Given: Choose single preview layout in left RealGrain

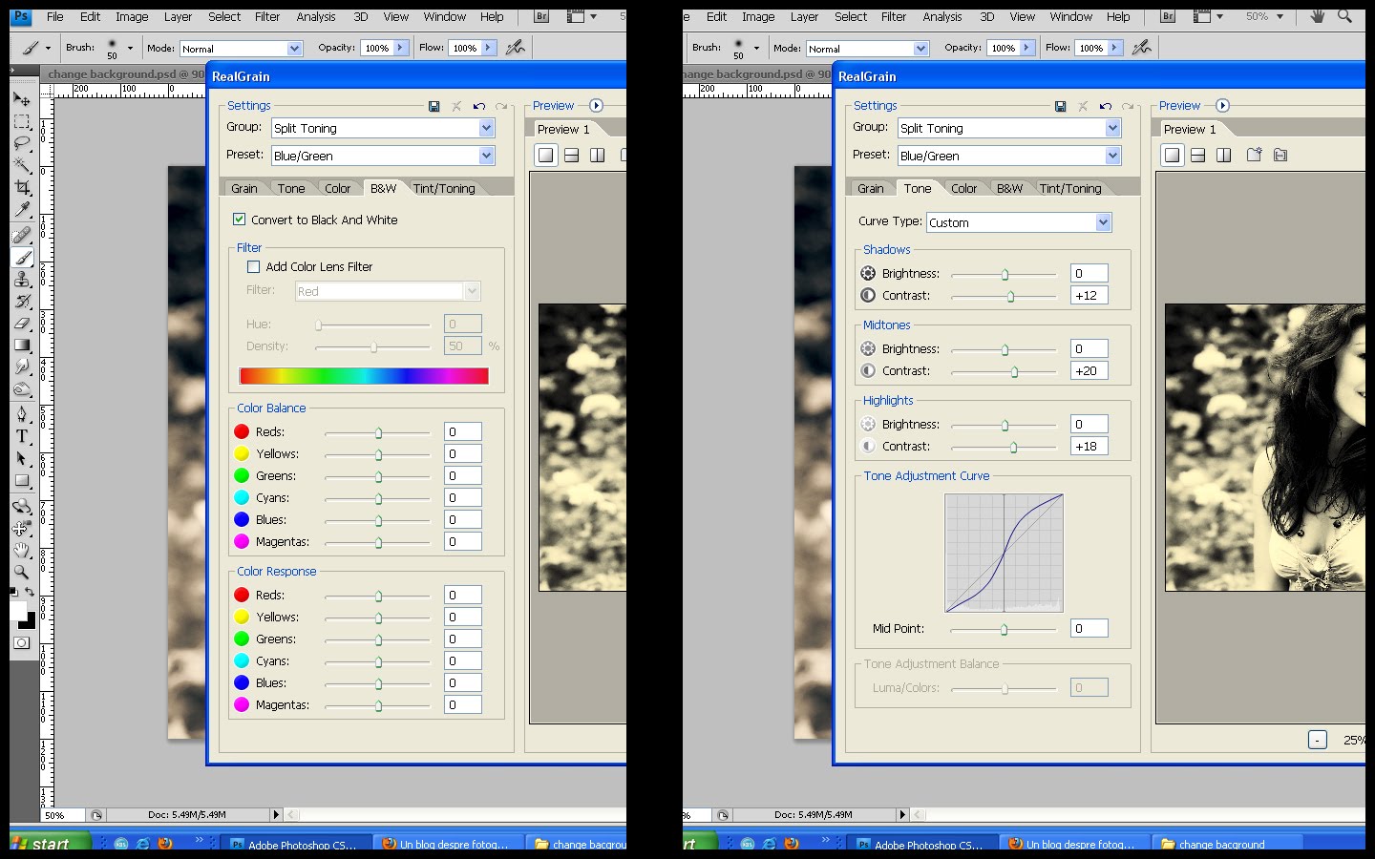Looking at the screenshot, I should (x=546, y=155).
